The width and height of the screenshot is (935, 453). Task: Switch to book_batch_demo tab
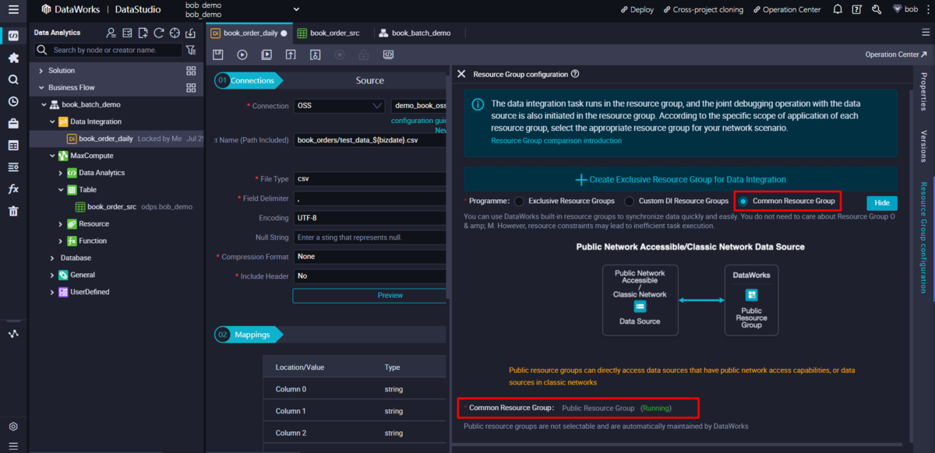414,33
